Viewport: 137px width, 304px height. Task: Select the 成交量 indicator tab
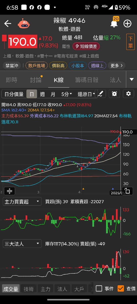click(x=10, y=289)
